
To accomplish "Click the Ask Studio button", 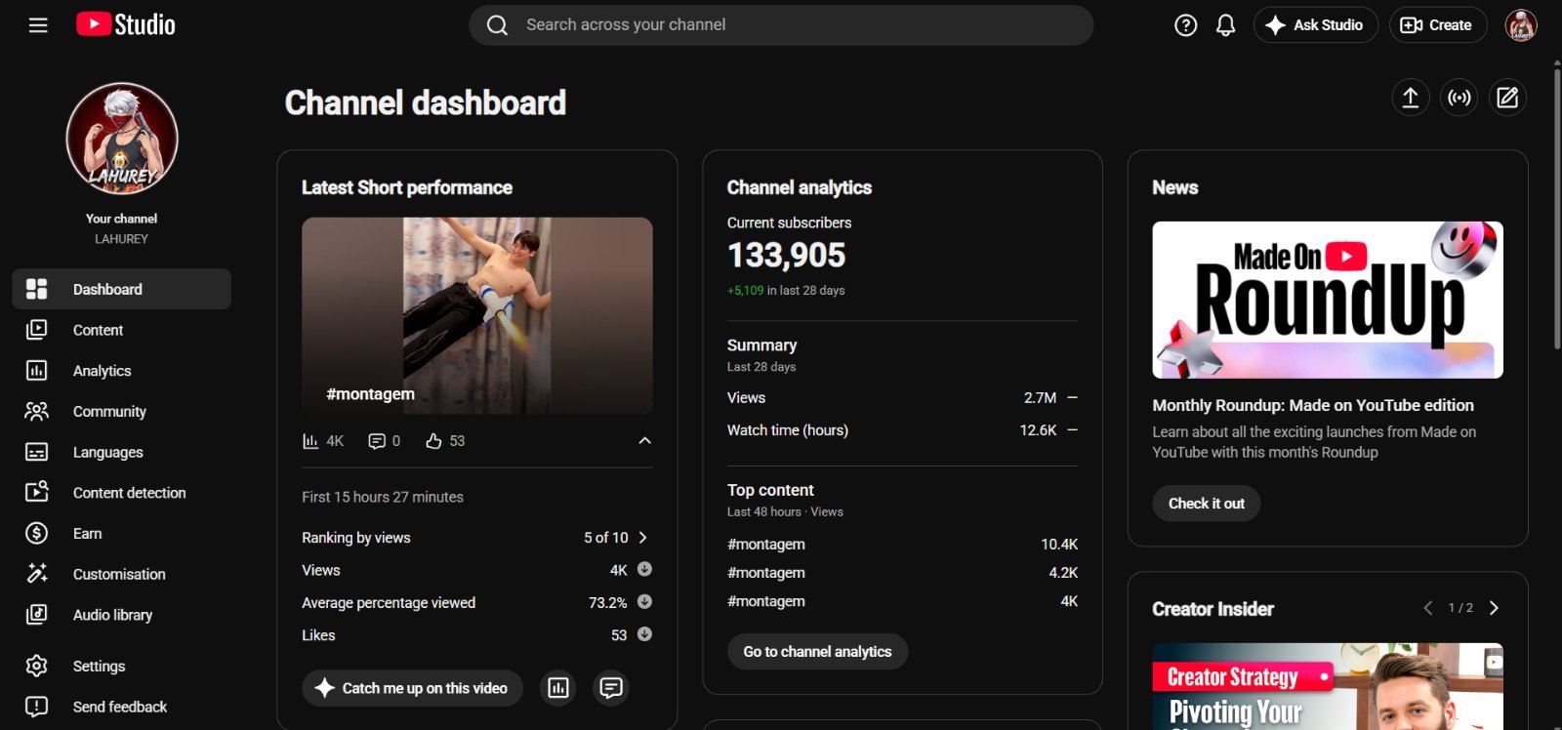I will [x=1316, y=25].
